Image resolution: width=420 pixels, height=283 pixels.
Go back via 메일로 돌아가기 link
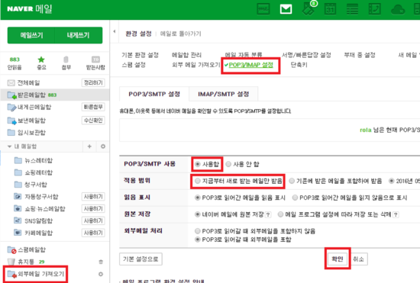(180, 34)
